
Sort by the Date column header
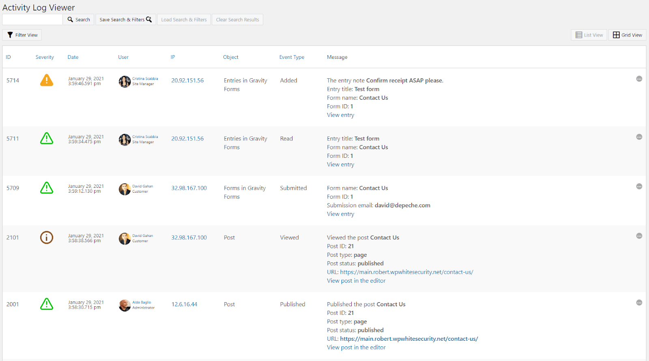pos(73,57)
